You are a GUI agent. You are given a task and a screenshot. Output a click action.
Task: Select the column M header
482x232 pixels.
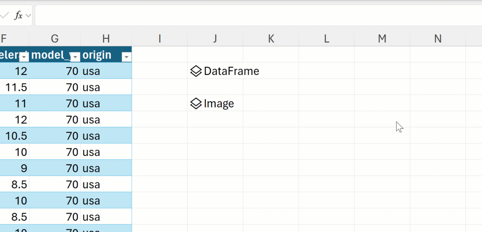(382, 39)
